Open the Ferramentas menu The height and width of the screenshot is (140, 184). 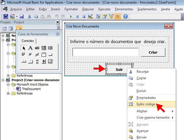[124, 9]
